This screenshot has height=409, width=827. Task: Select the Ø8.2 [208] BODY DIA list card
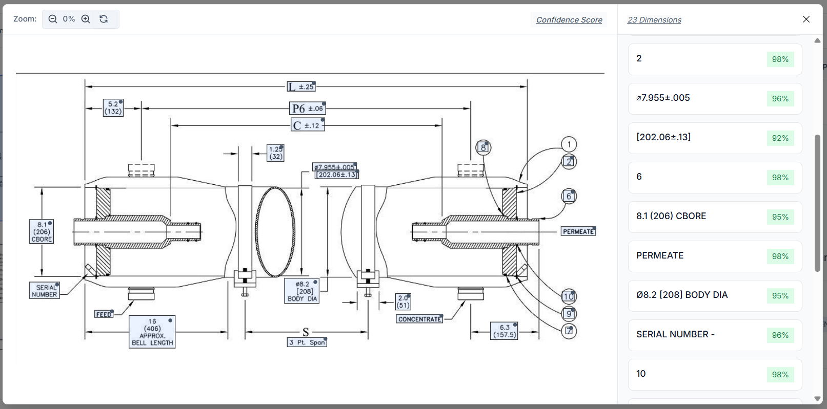click(715, 296)
